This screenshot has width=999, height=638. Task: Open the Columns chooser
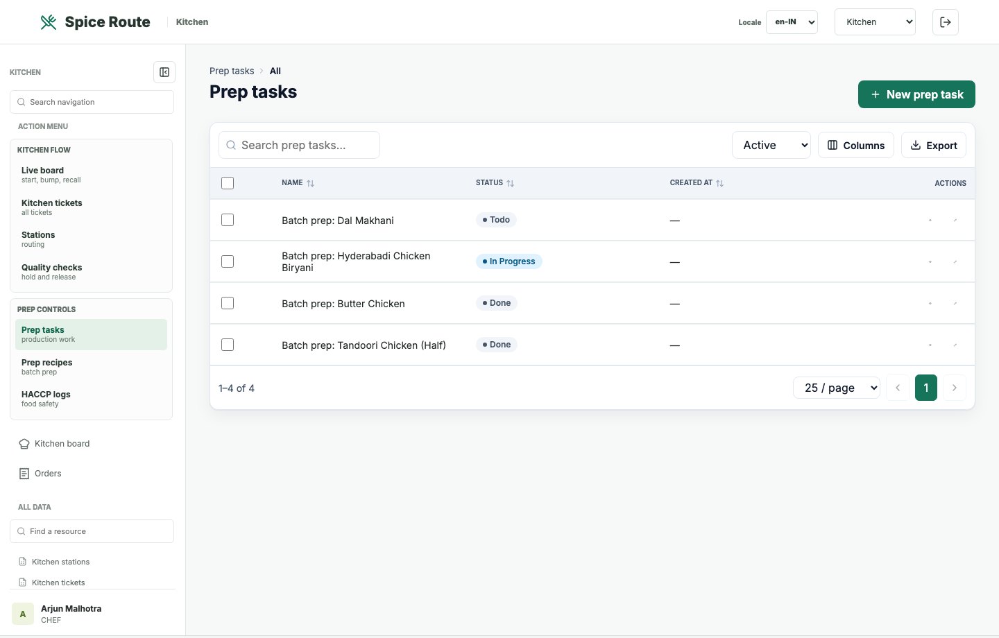pos(856,145)
